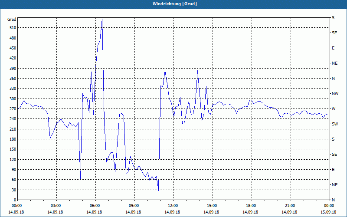347x217 pixels.
Task: Click the 15:00 time label
Action: (213, 206)
